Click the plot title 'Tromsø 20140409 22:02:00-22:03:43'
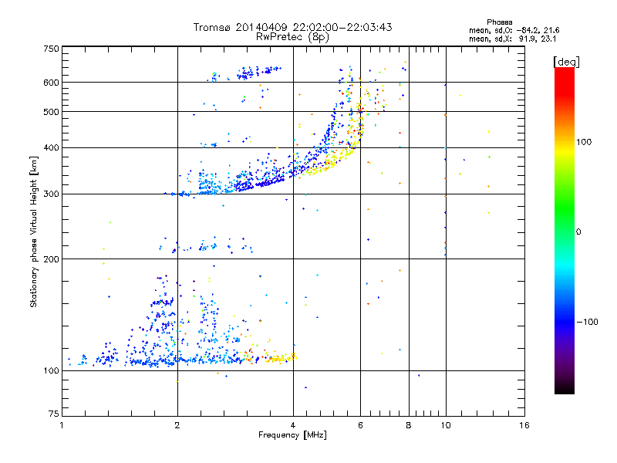The width and height of the screenshot is (617, 463). point(292,27)
